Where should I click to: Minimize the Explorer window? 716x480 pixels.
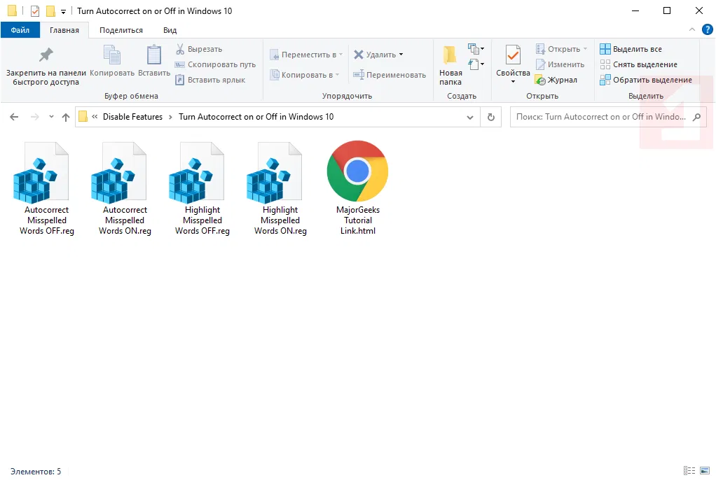tap(635, 11)
